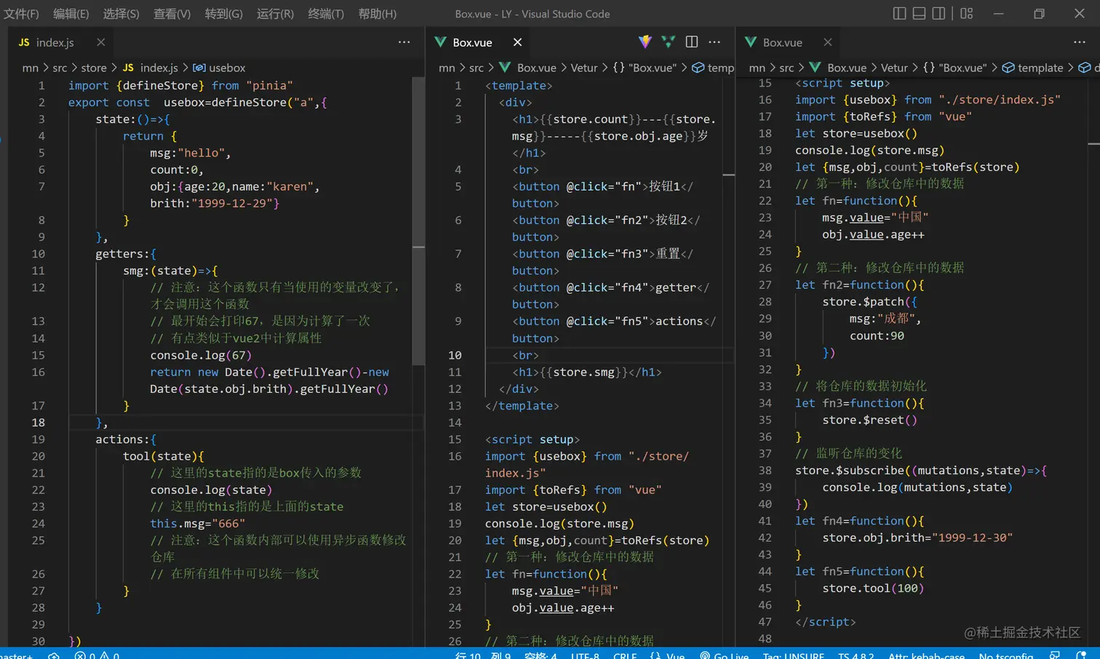Viewport: 1100px width, 659px height.
Task: Open more actions for index.js editor group
Action: (404, 42)
